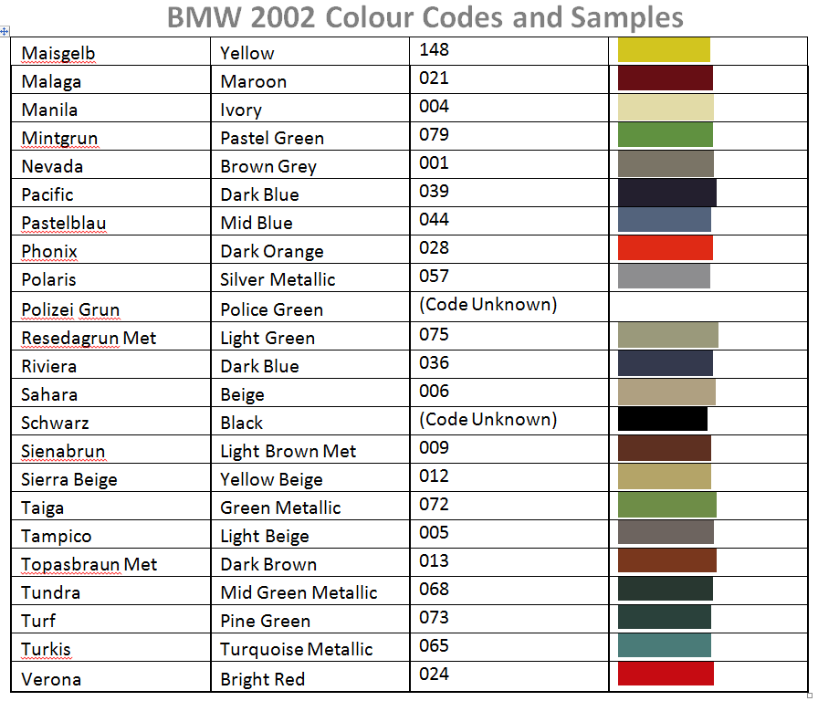The width and height of the screenshot is (818, 701).
Task: Click the Turquoise Metallic description cell
Action: click(309, 647)
